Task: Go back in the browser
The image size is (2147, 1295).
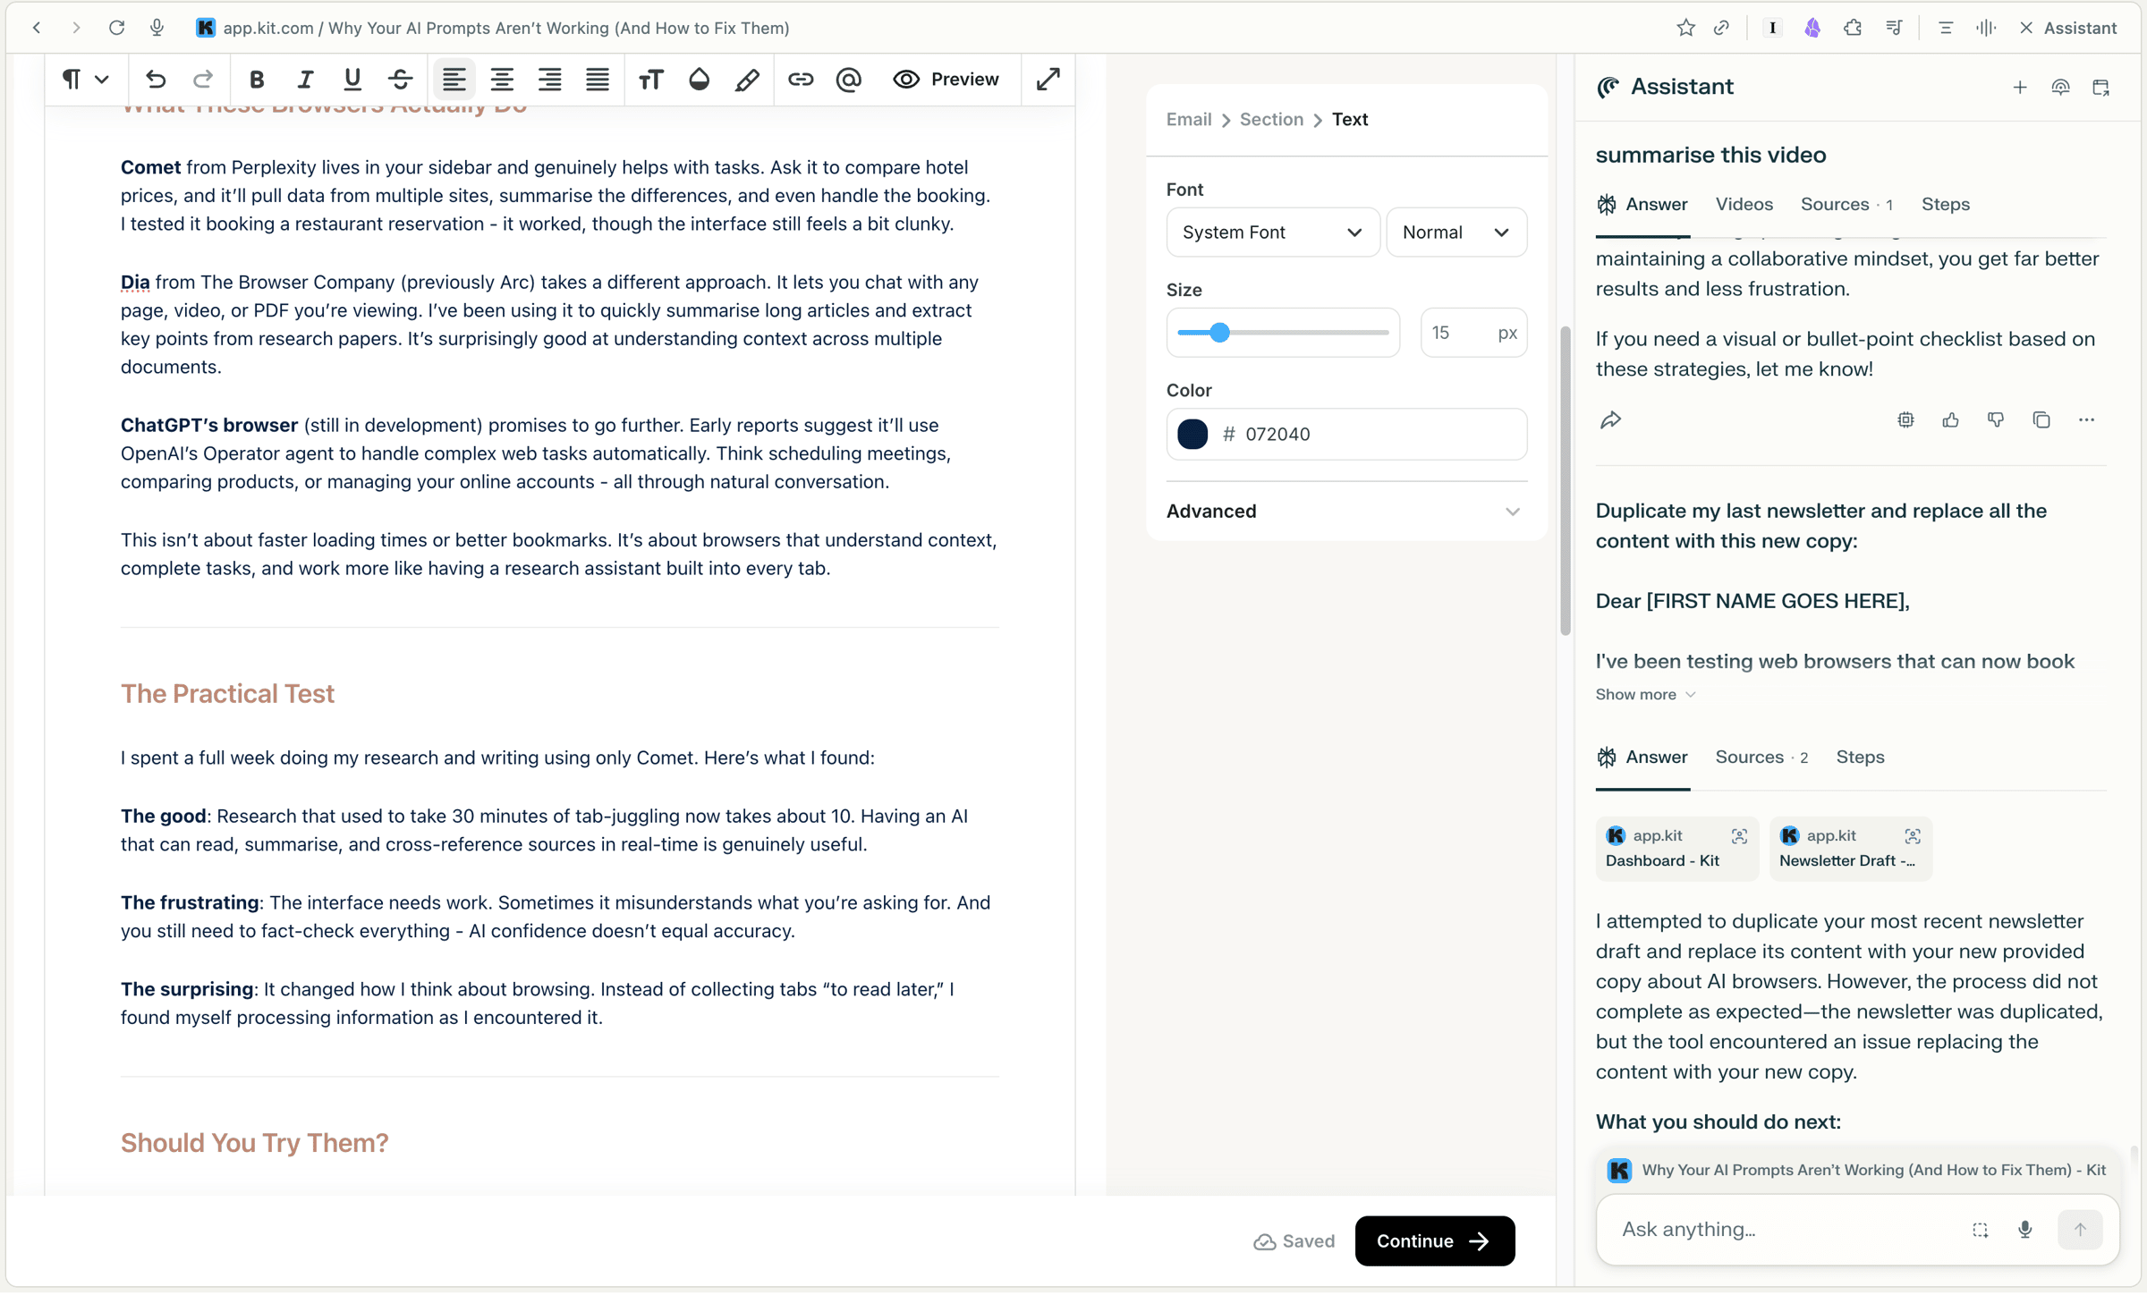Action: coord(37,28)
